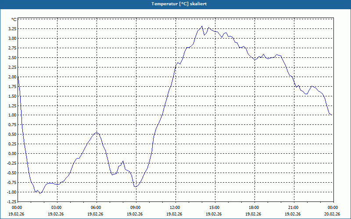
Task: Select the 1,75 y-axis label
Action: pyautogui.click(x=13, y=86)
